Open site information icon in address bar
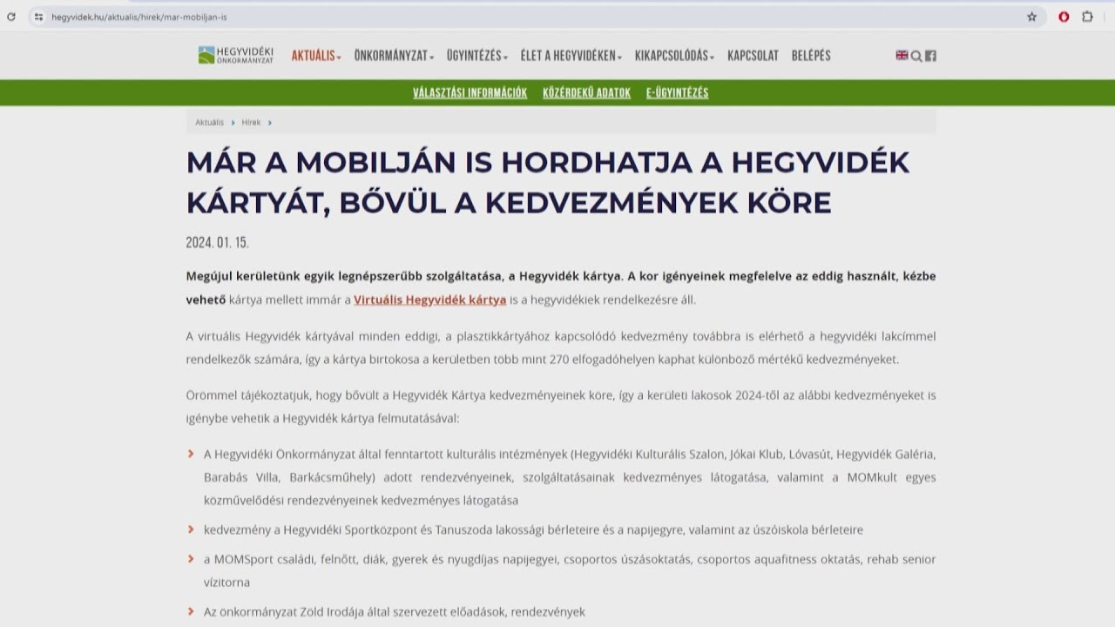Image resolution: width=1115 pixels, height=627 pixels. (x=38, y=17)
